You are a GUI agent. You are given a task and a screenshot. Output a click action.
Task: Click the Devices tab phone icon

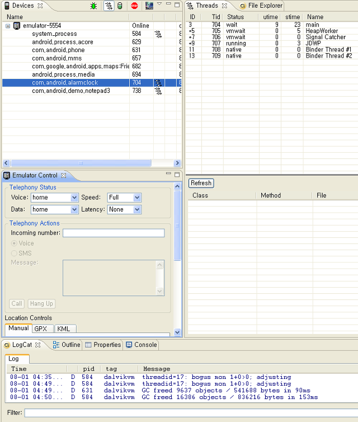[x=7, y=6]
